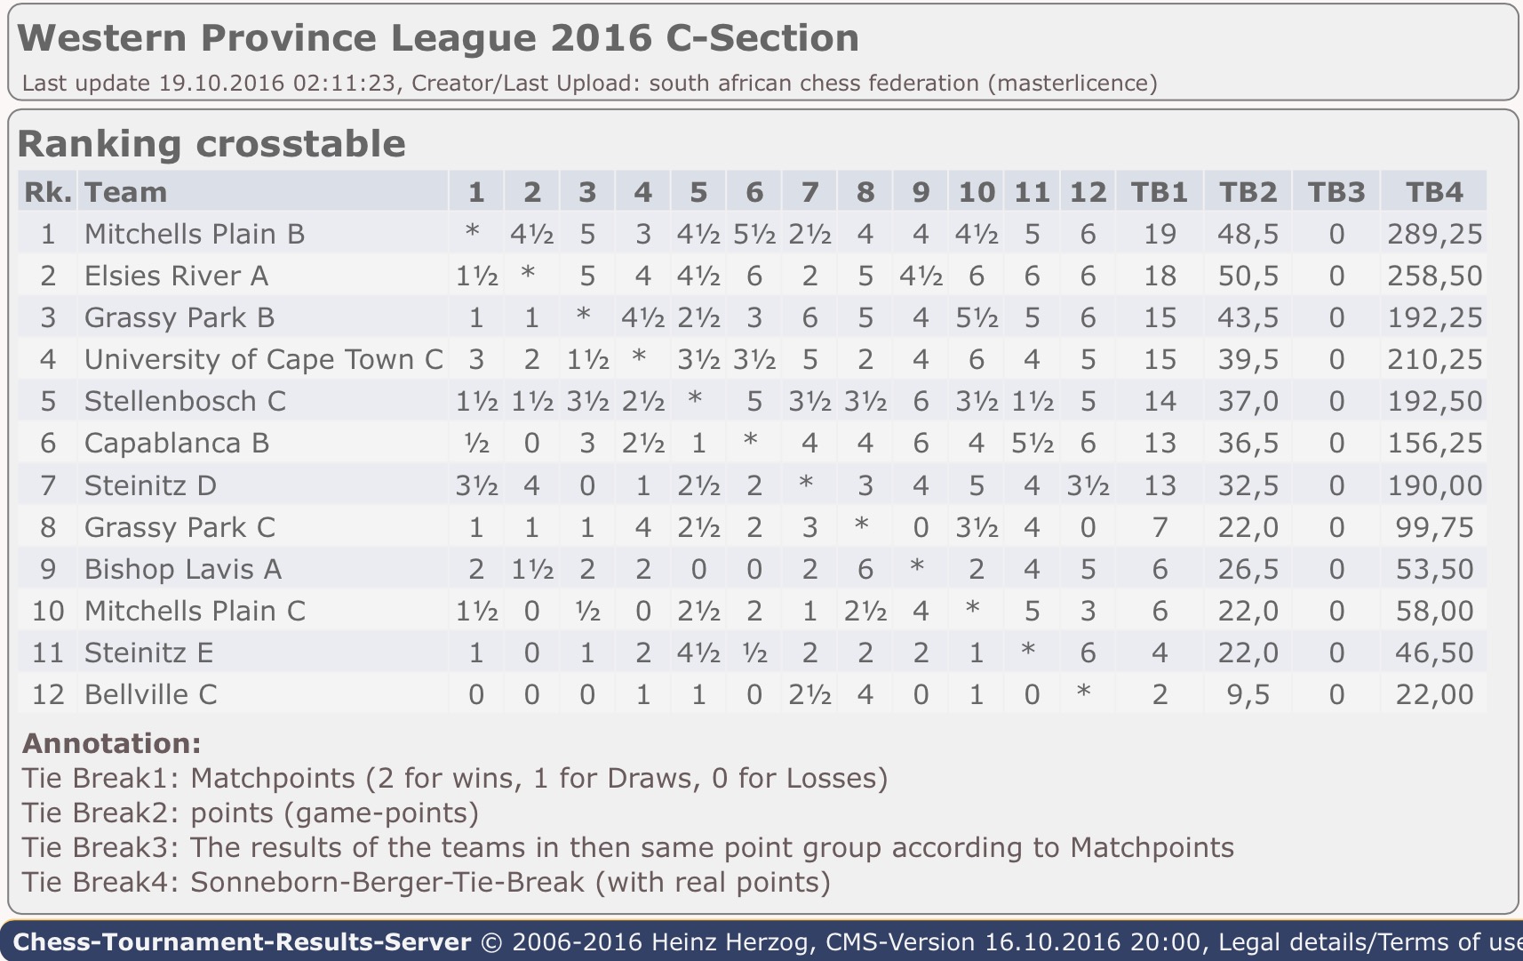Image resolution: width=1523 pixels, height=961 pixels.
Task: Click the Ranking crosstable heading
Action: tap(211, 144)
